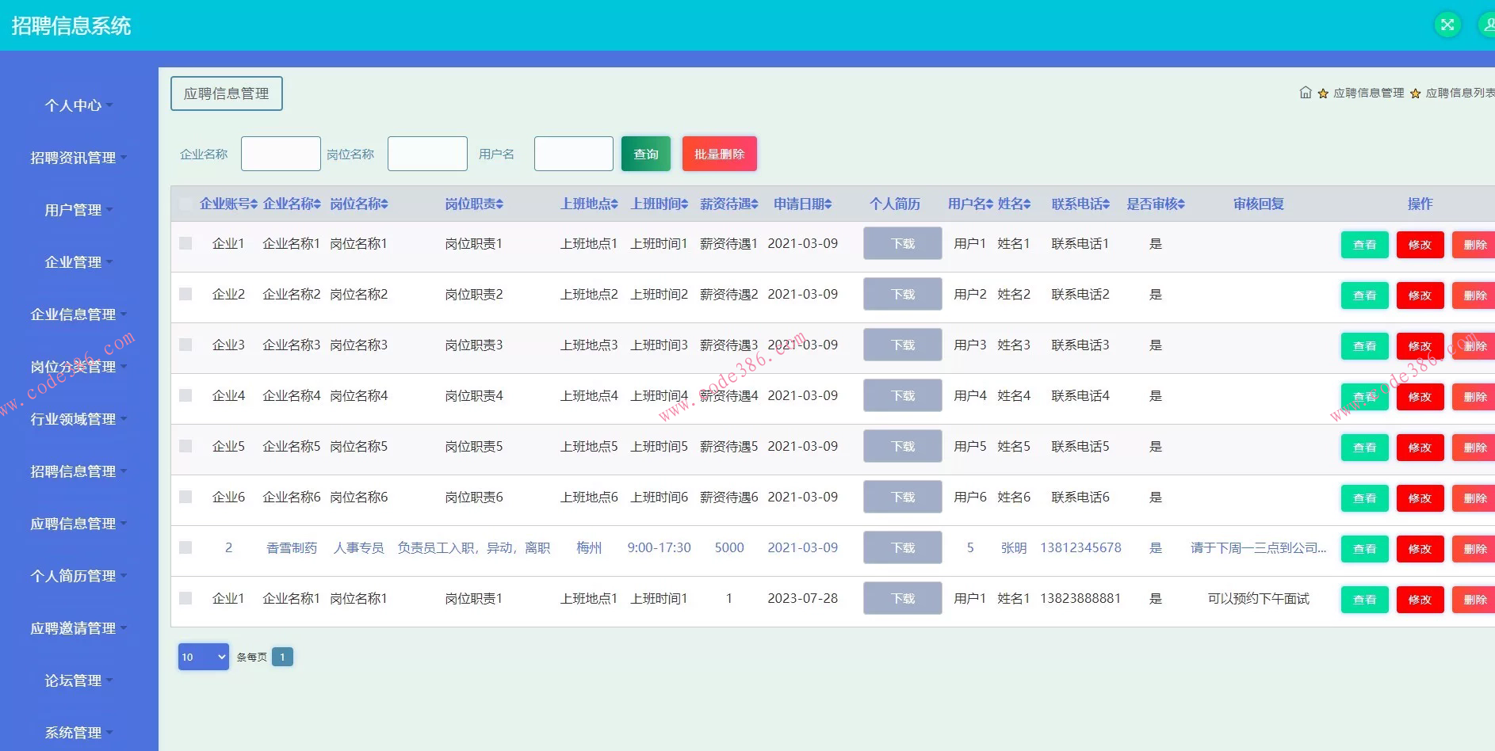The image size is (1495, 751).
Task: Click the user avatar icon in header
Action: 1487,25
